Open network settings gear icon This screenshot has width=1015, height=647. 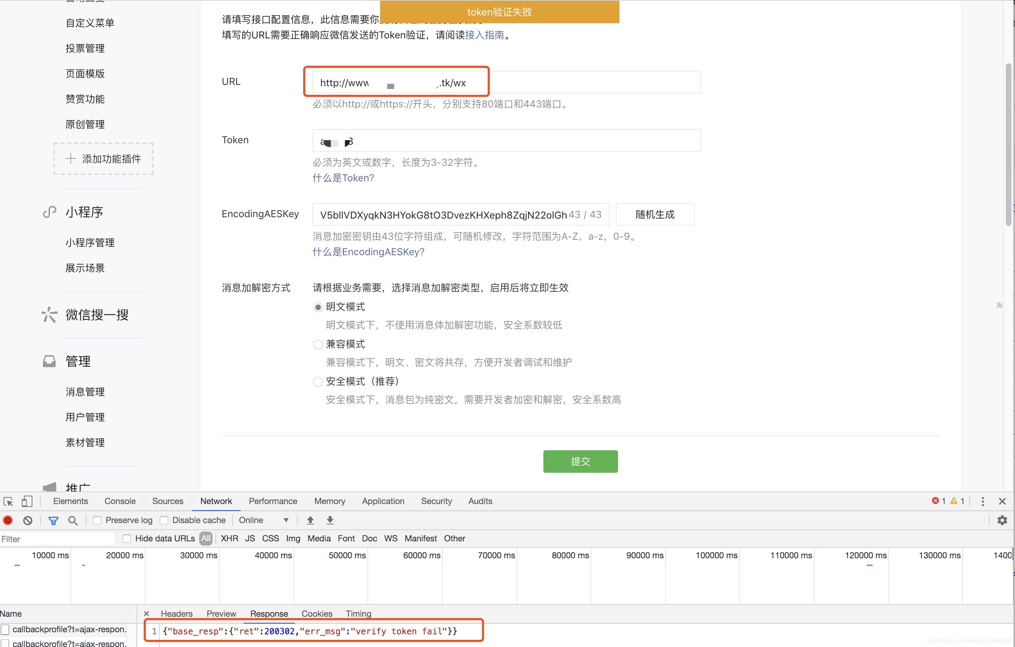pyautogui.click(x=1002, y=520)
